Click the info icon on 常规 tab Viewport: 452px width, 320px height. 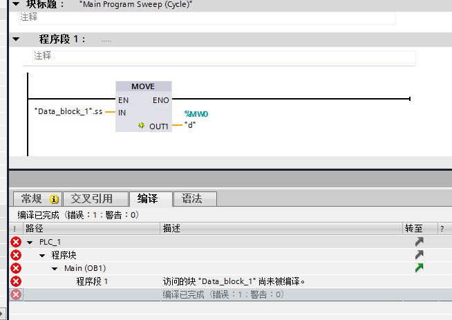pos(54,199)
